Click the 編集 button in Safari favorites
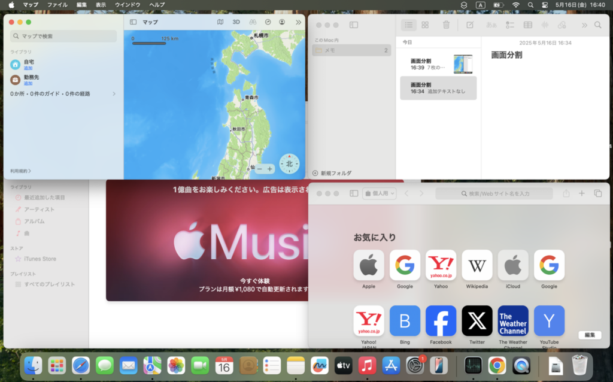613x382 pixels. tap(590, 335)
